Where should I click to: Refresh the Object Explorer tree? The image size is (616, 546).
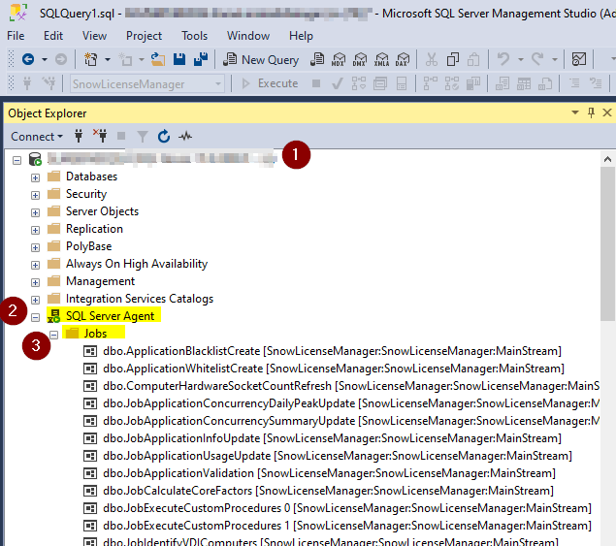(164, 137)
